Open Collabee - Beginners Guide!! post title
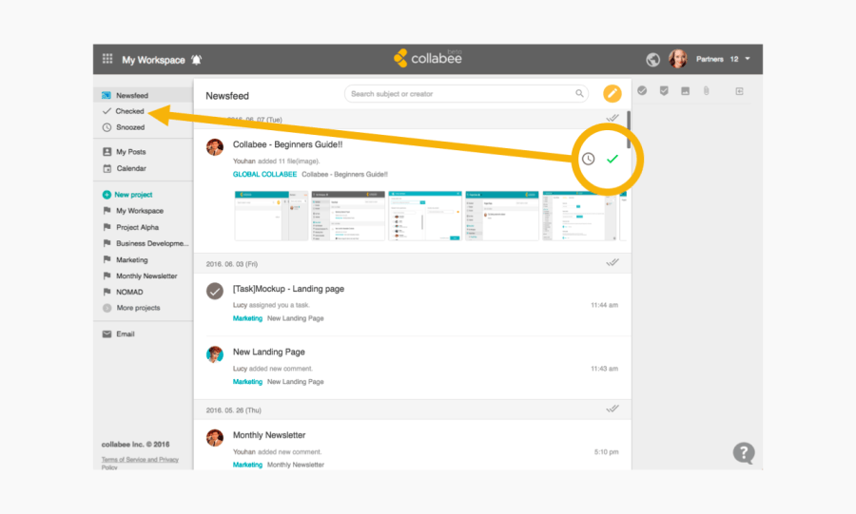Viewport: 856px width, 514px height. (287, 144)
